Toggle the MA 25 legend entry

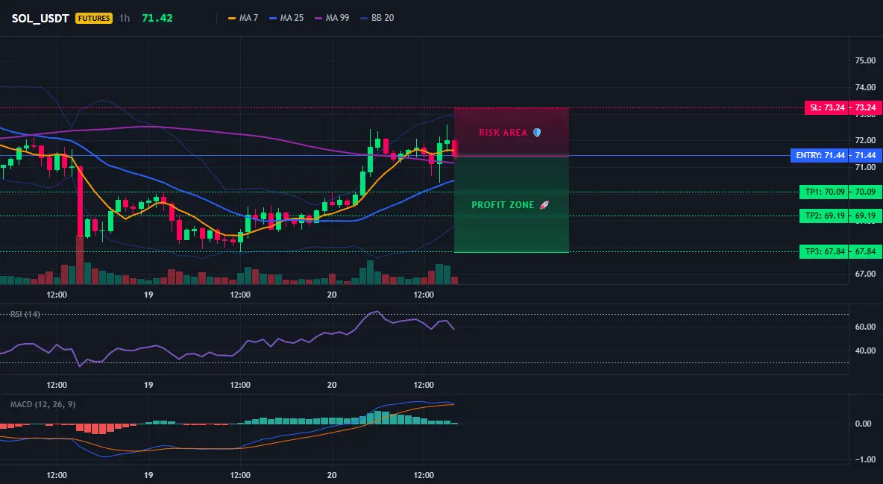pyautogui.click(x=286, y=18)
